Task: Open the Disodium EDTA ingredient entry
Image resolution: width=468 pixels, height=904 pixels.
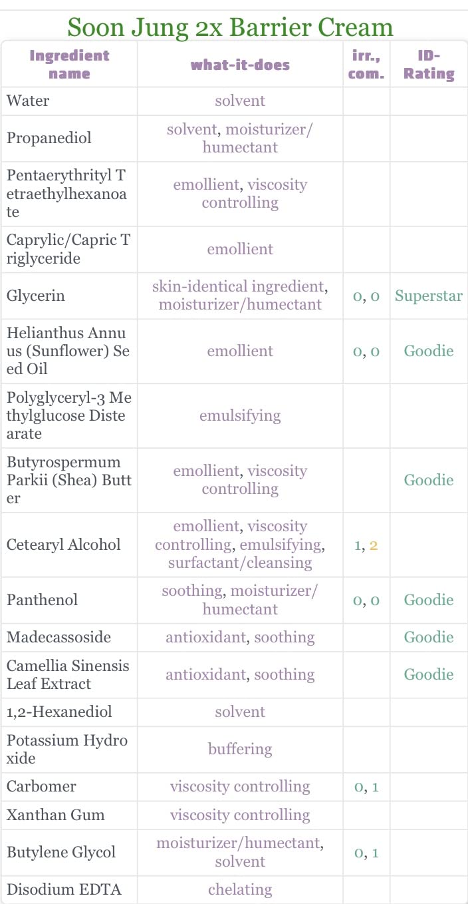Action: [55, 889]
